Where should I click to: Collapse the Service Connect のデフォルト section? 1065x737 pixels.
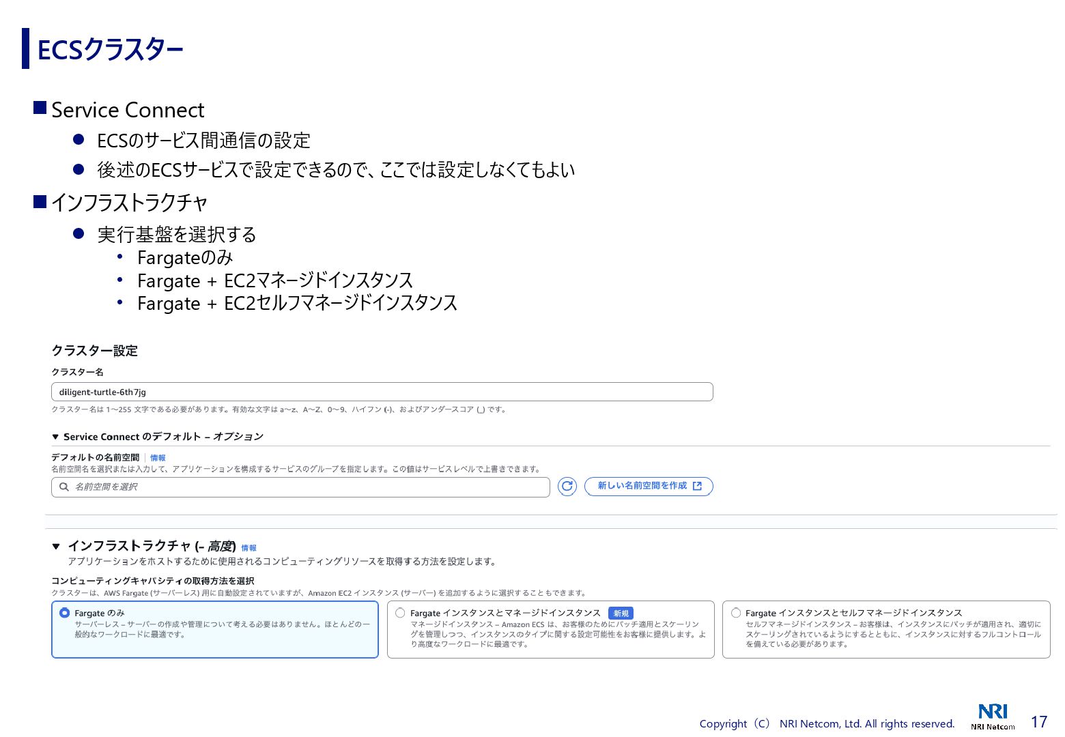[55, 437]
